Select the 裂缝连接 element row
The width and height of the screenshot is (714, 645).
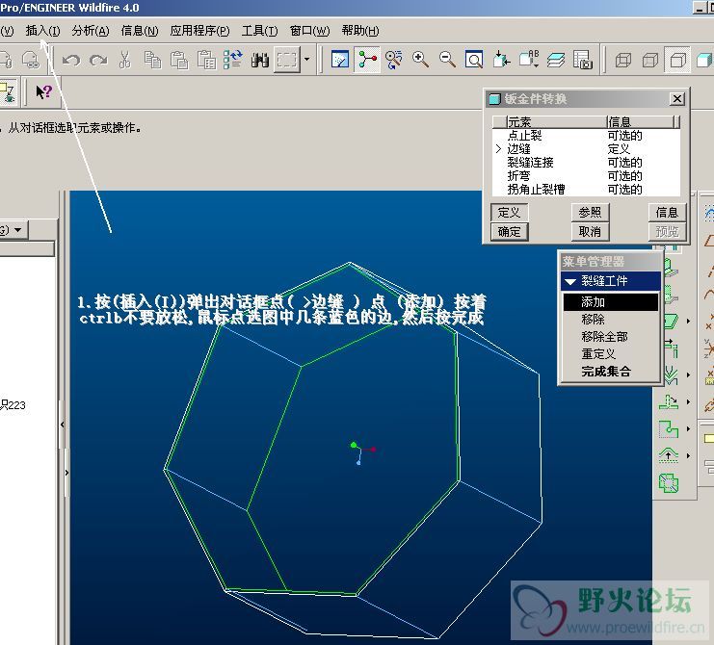[586, 163]
